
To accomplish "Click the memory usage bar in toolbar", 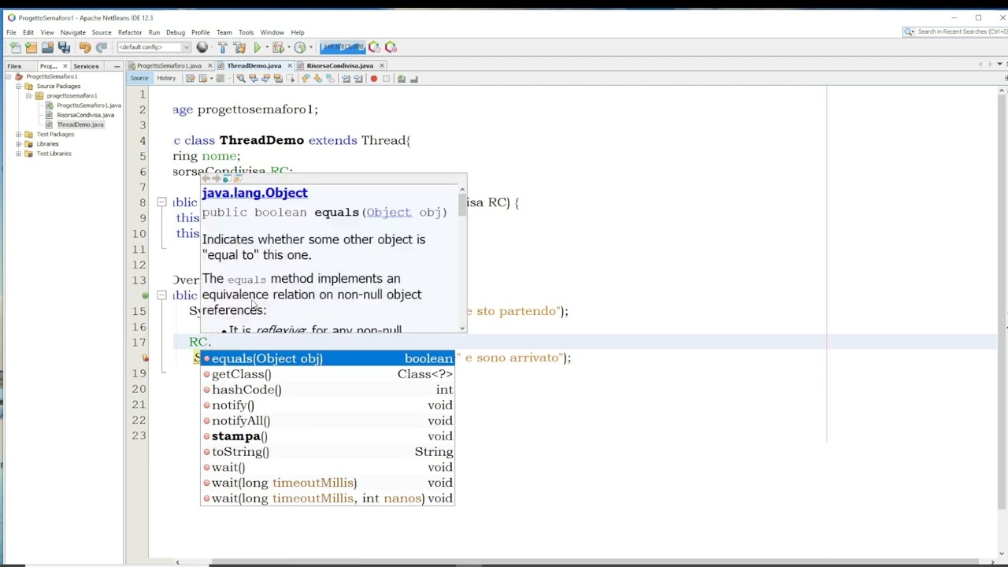I will (343, 47).
